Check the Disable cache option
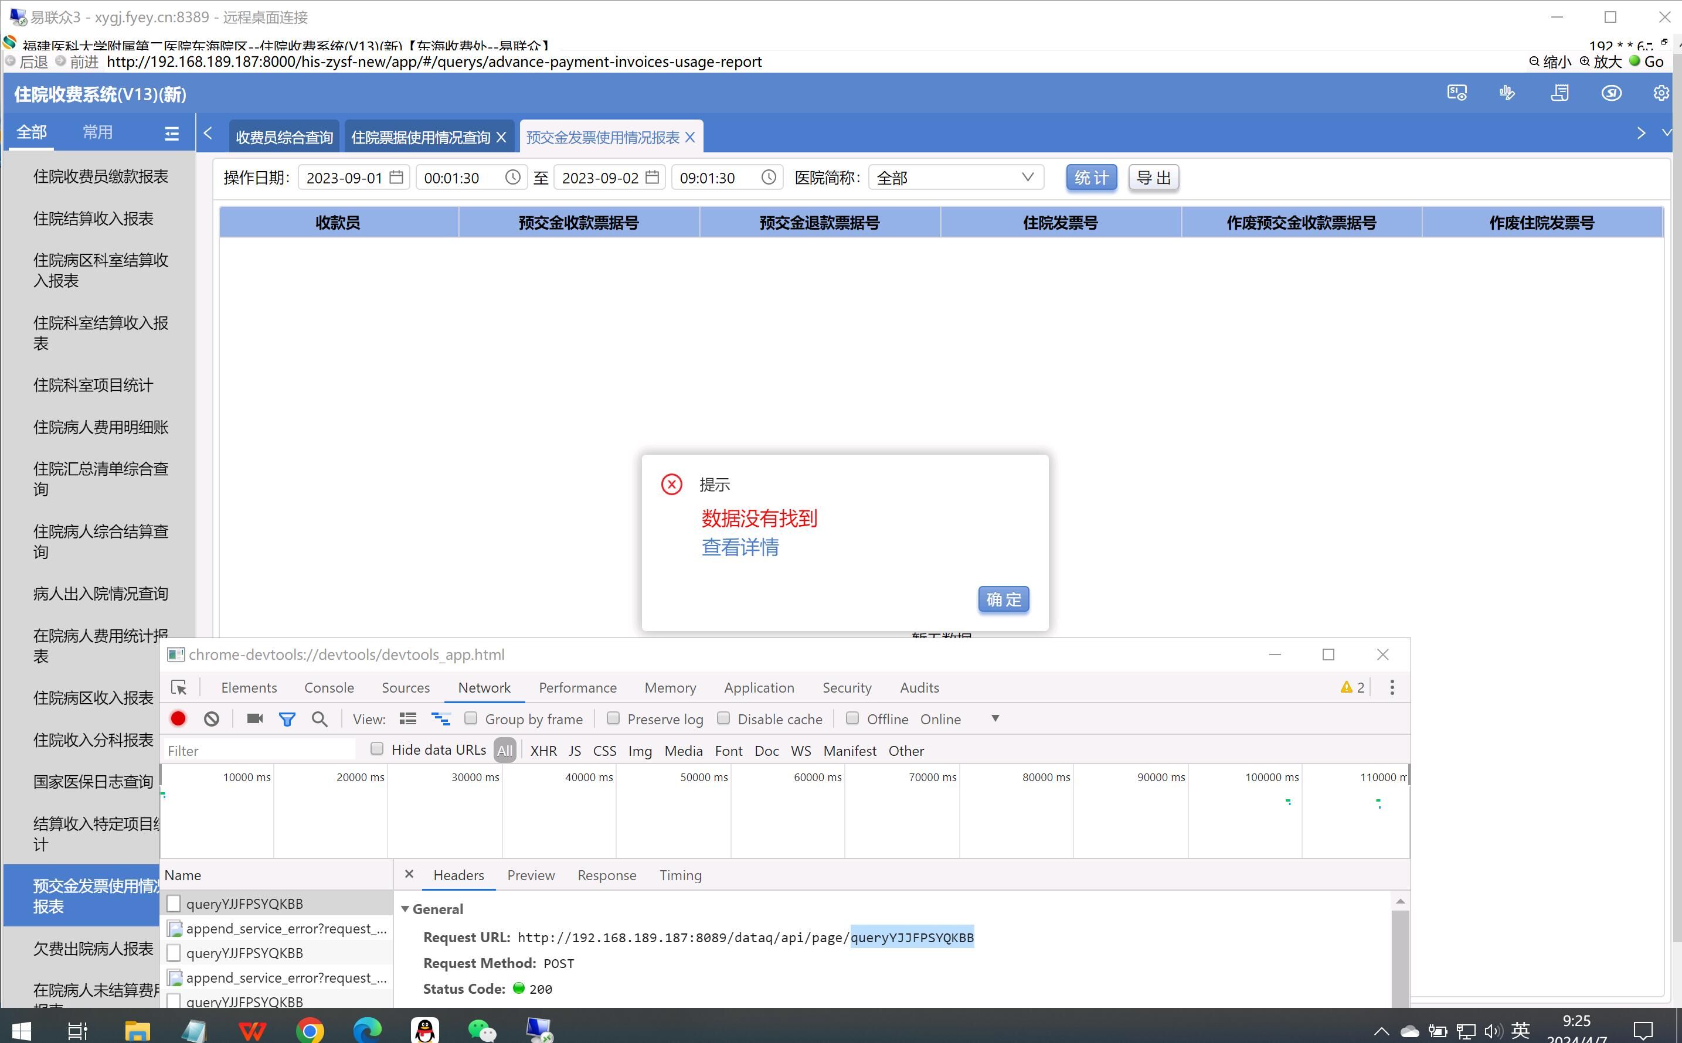Viewport: 1682px width, 1043px height. tap(723, 718)
